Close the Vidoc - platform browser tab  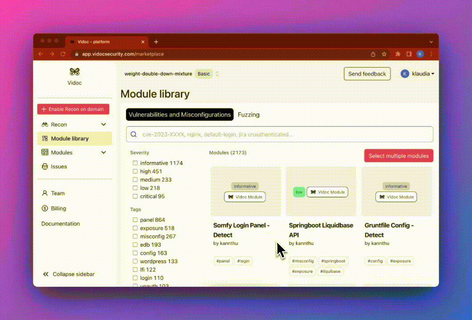pos(143,42)
